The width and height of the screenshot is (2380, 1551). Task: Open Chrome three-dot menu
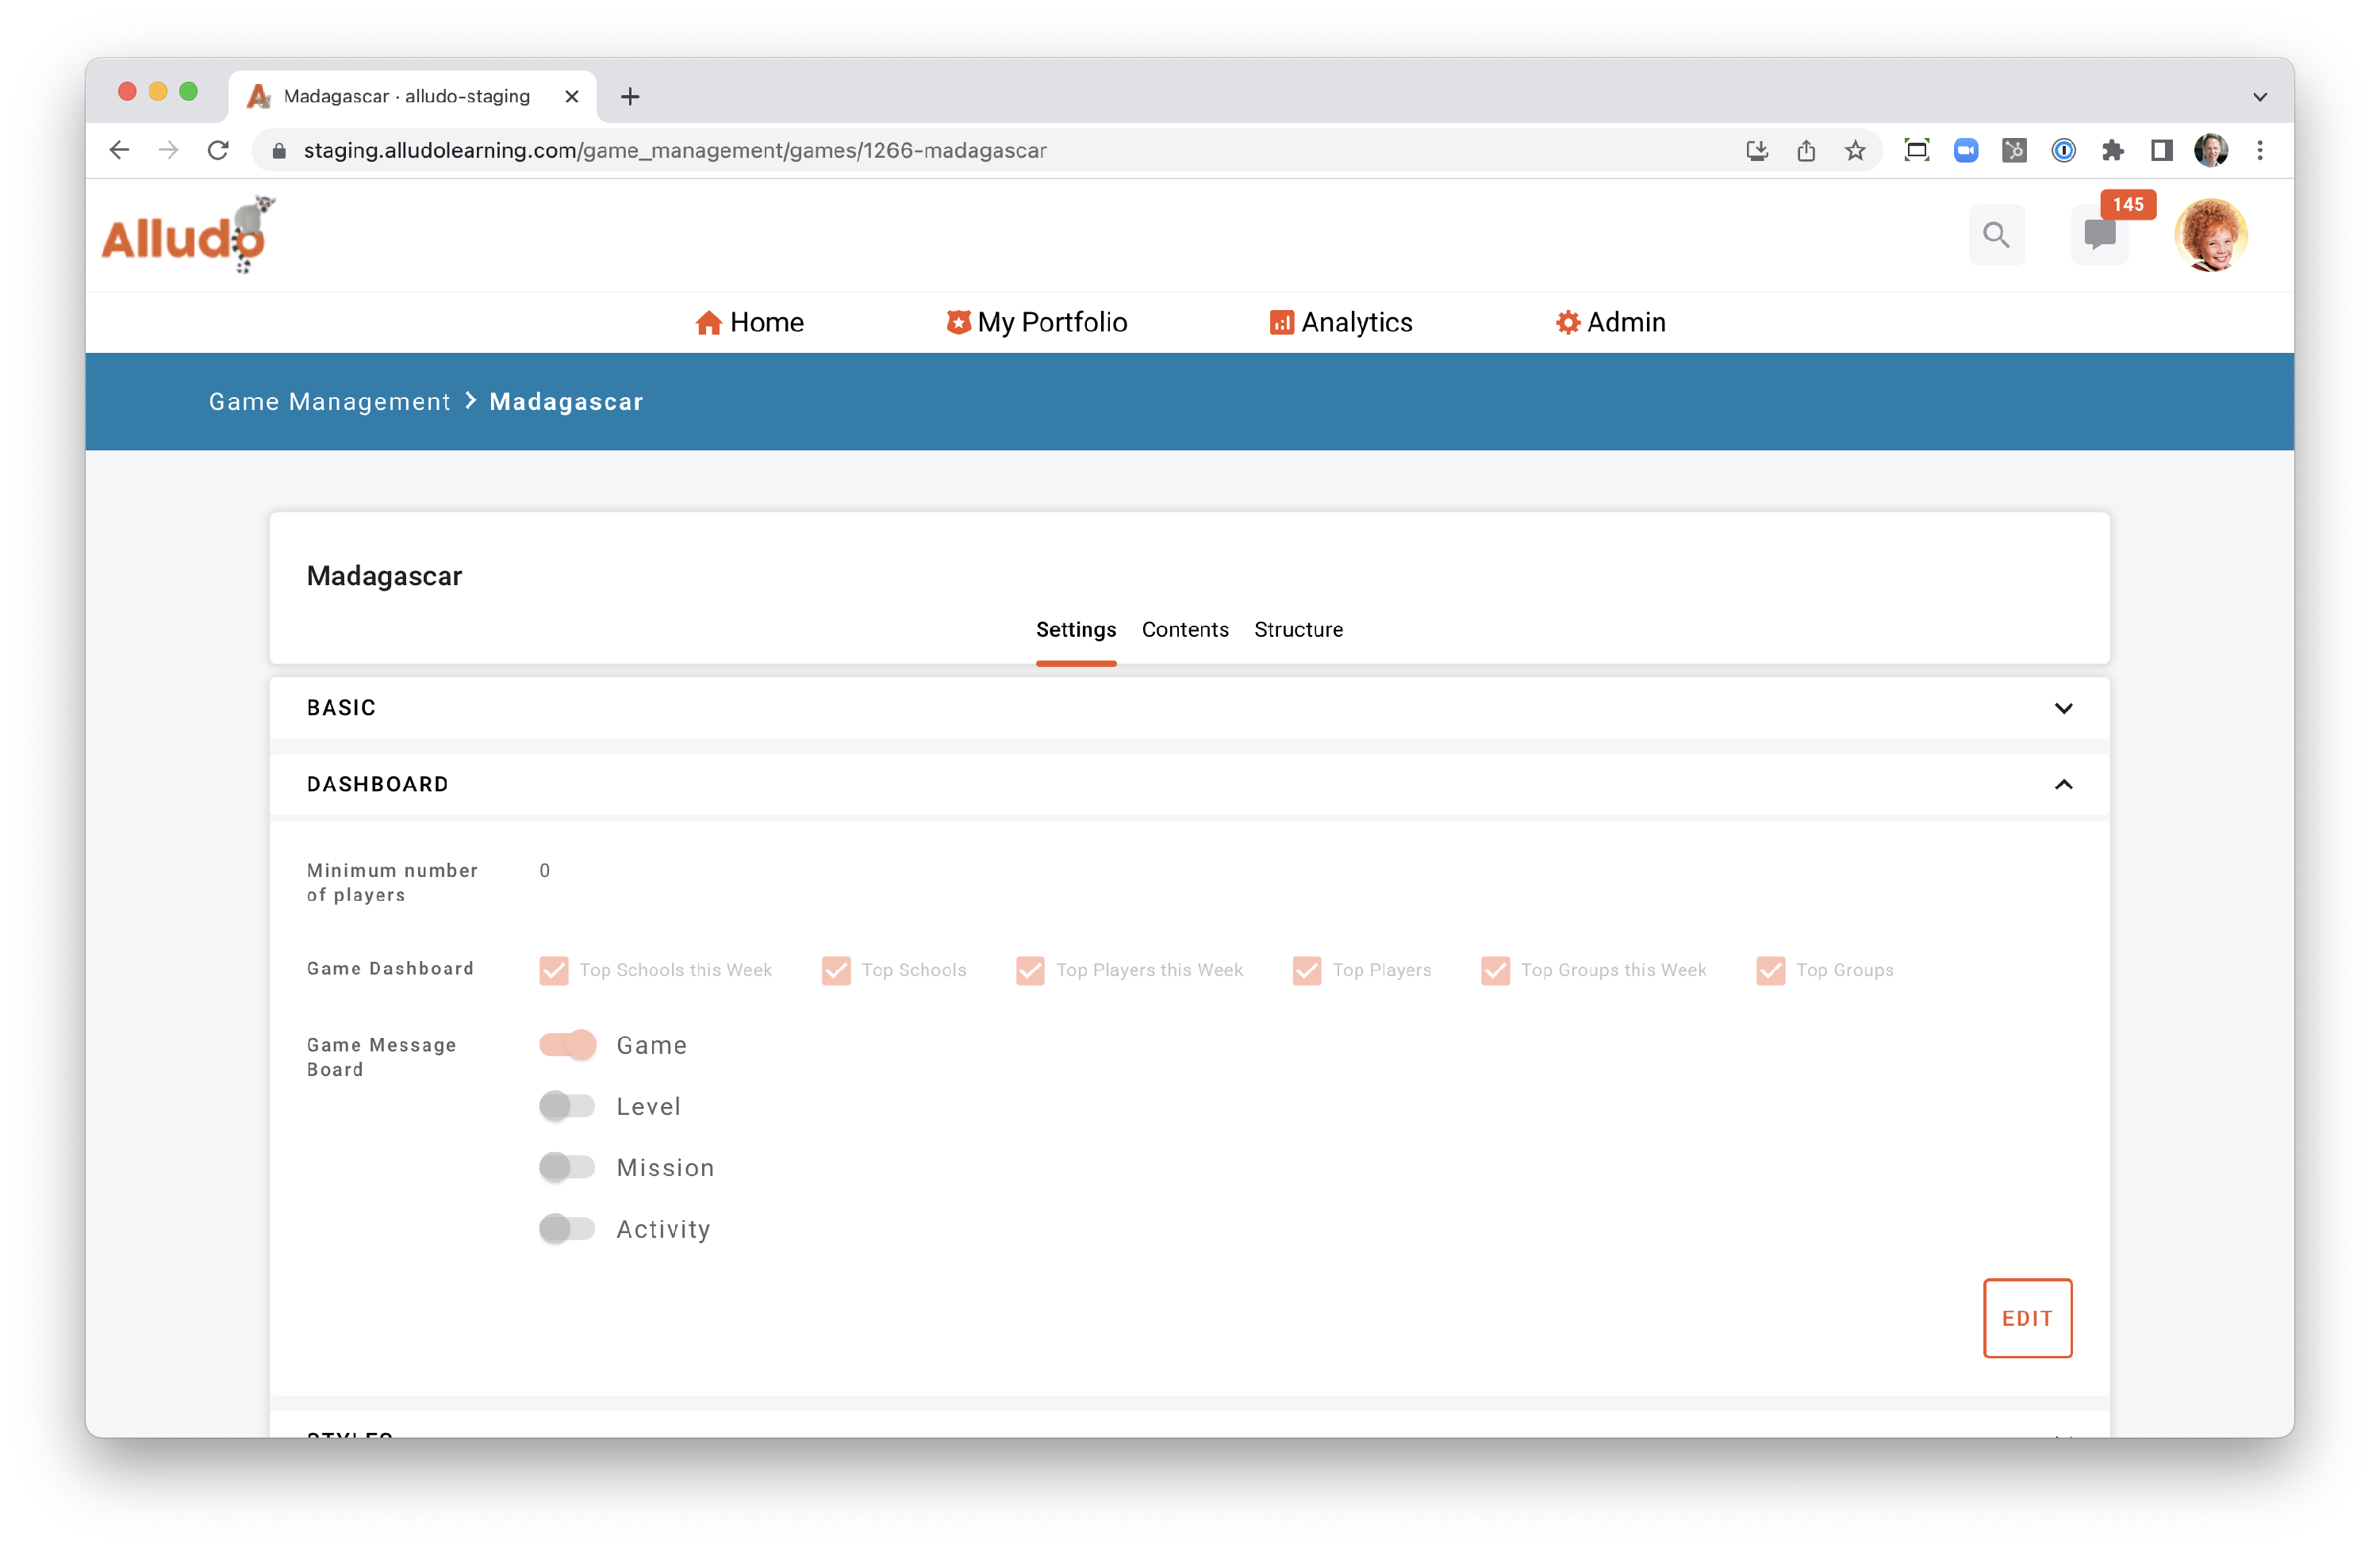click(x=2259, y=150)
